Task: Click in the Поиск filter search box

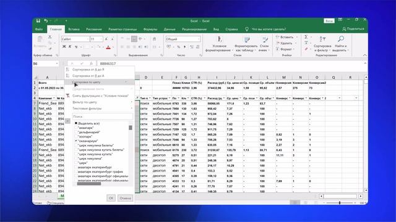Action: pyautogui.click(x=102, y=117)
